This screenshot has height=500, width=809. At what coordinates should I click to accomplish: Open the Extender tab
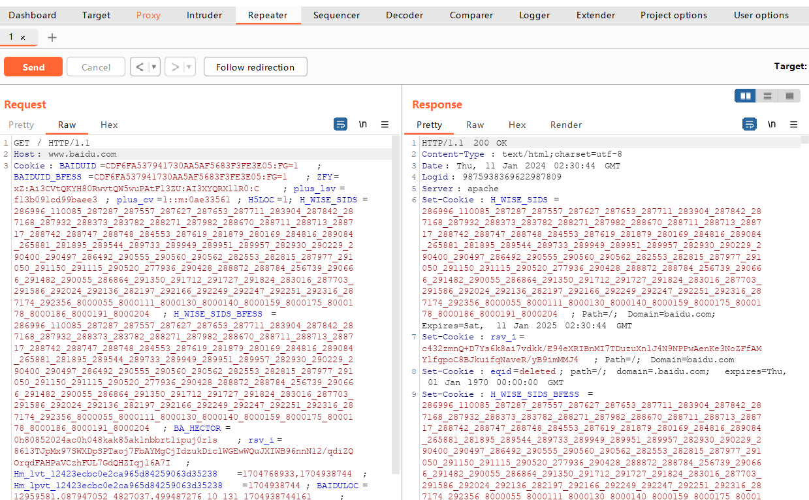tap(595, 15)
